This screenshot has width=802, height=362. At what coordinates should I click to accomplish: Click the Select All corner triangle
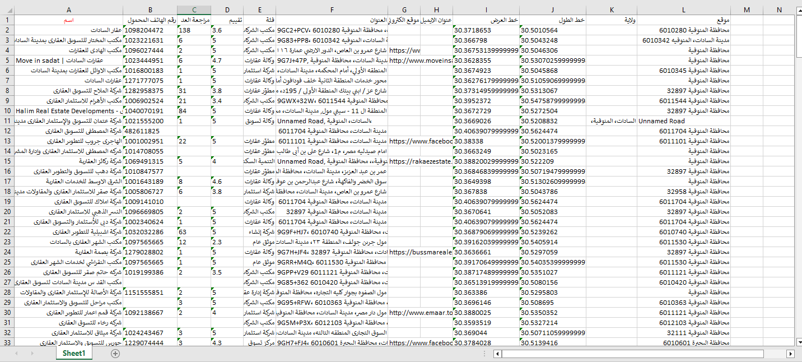(7, 10)
